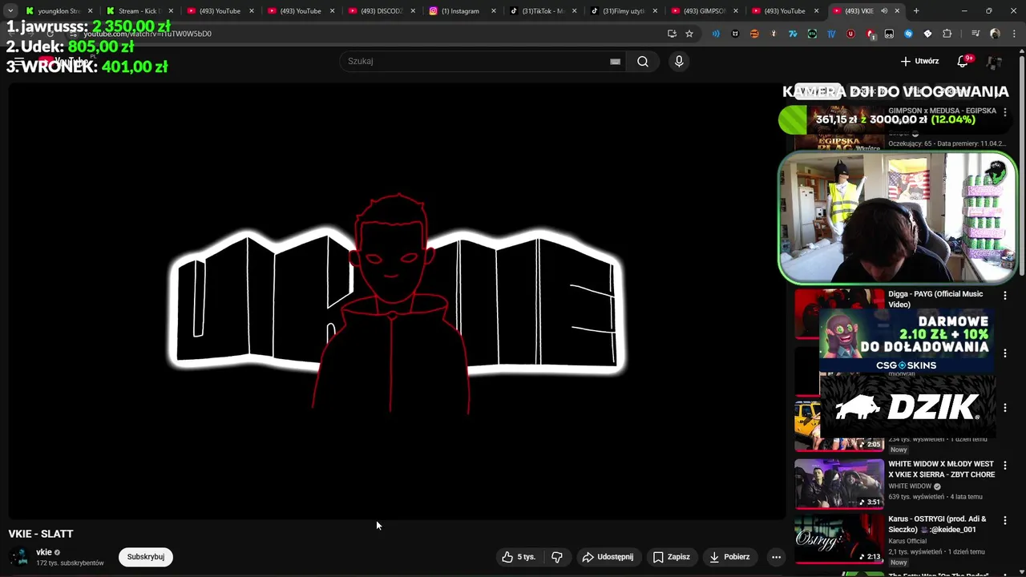Click the Subskrybuj button
The width and height of the screenshot is (1026, 577).
click(x=145, y=557)
